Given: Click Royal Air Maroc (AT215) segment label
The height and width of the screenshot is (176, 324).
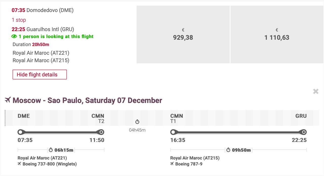Looking at the screenshot, I should point(195,158).
